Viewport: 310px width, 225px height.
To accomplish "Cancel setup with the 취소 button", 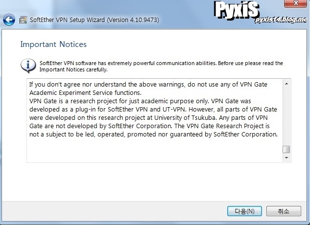I will (284, 211).
